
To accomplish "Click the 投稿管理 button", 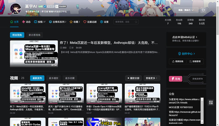I will pyautogui.click(x=195, y=61).
